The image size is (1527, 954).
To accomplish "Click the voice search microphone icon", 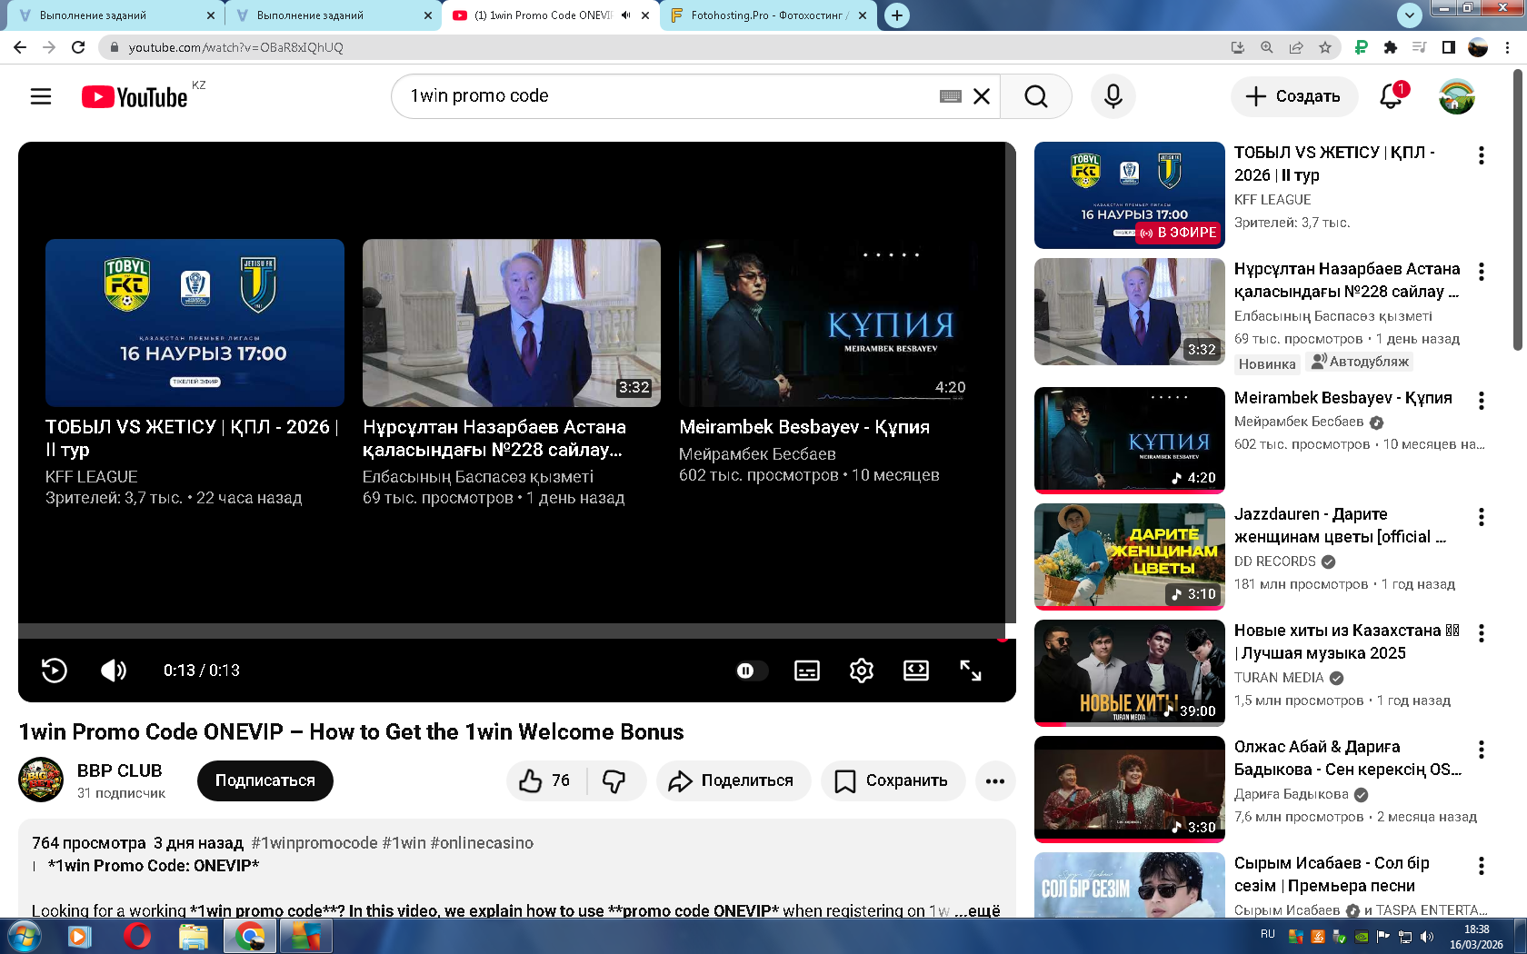I will [x=1113, y=96].
